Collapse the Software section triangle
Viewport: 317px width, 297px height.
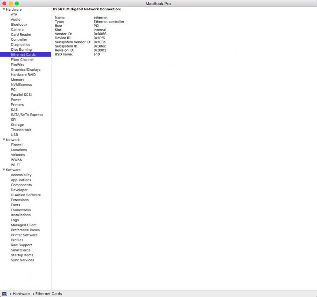(4, 170)
